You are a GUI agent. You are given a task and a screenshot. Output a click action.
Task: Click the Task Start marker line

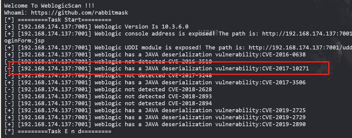(x=58, y=20)
